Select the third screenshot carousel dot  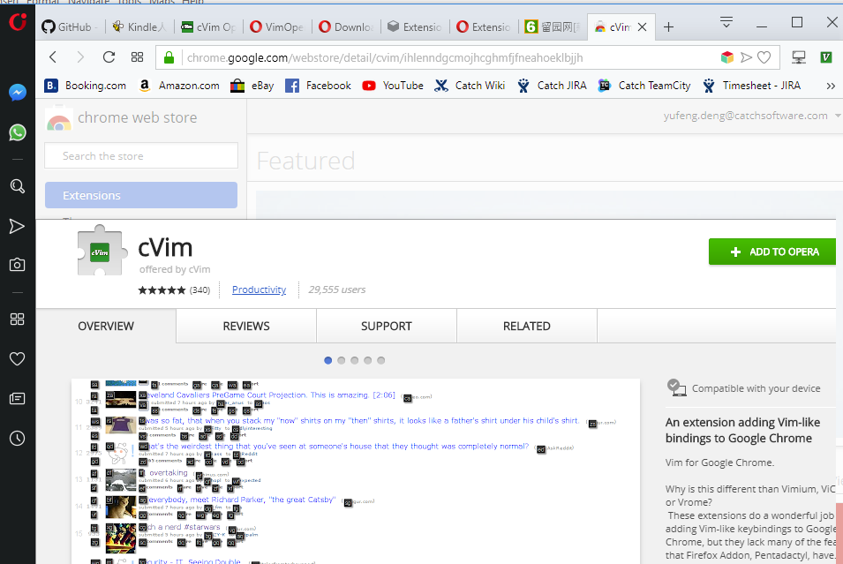click(x=354, y=360)
